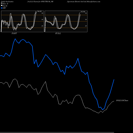Click the blue OBV legend swatch
Image resolution: width=133 pixels, height=133 pixels.
click(2, 8)
